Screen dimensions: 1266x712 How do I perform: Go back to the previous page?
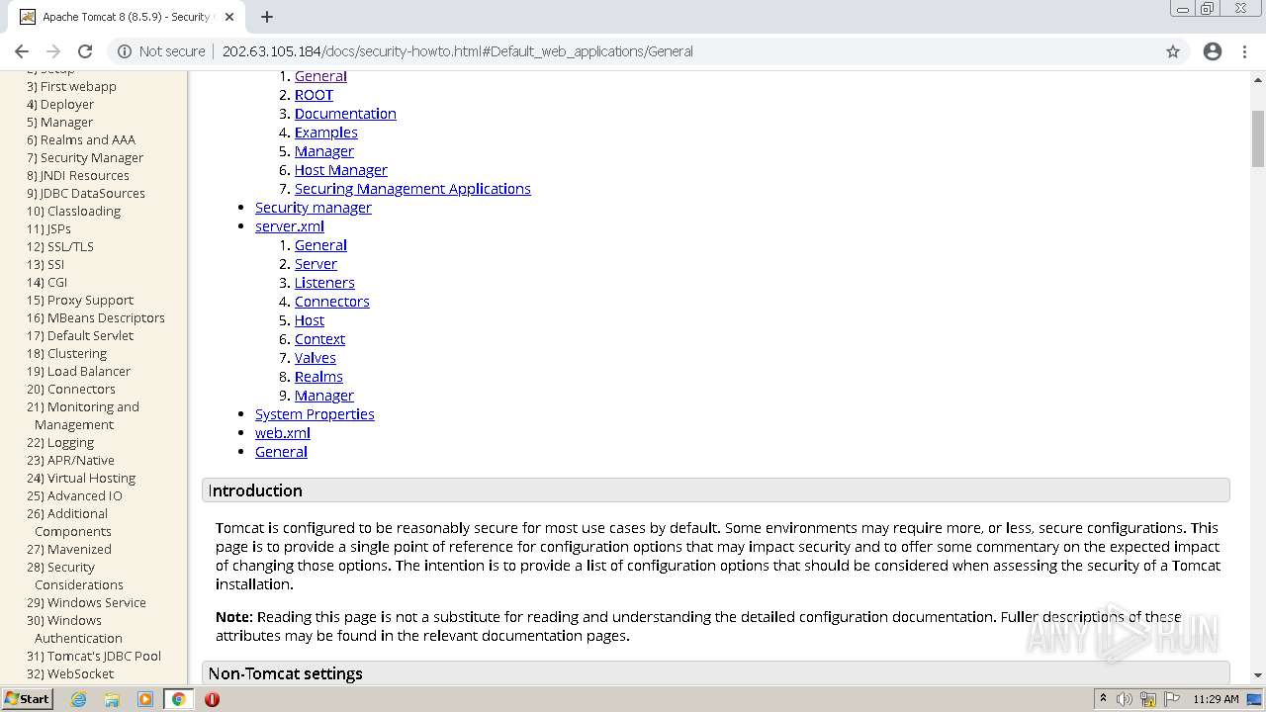(22, 51)
